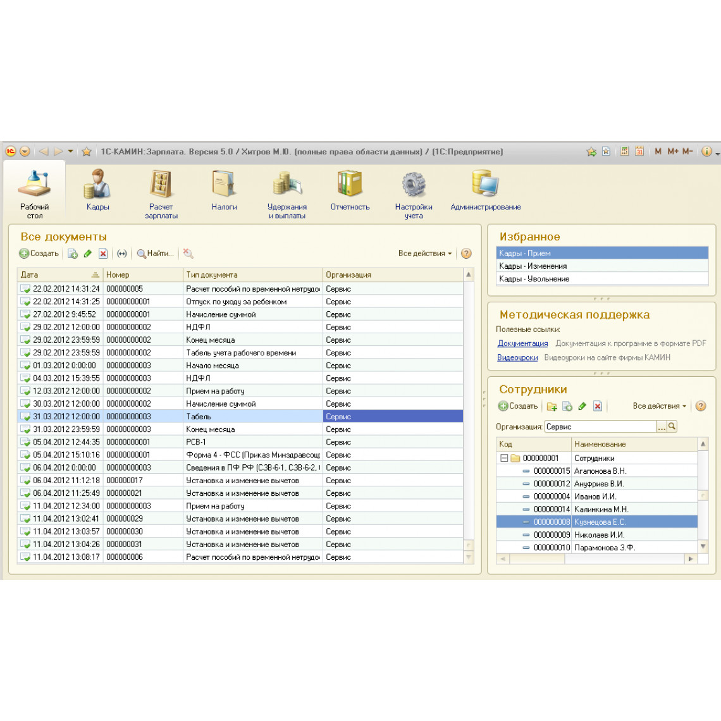The width and height of the screenshot is (721, 721).
Task: Click the magnifier next to Организация field
Action: [672, 427]
